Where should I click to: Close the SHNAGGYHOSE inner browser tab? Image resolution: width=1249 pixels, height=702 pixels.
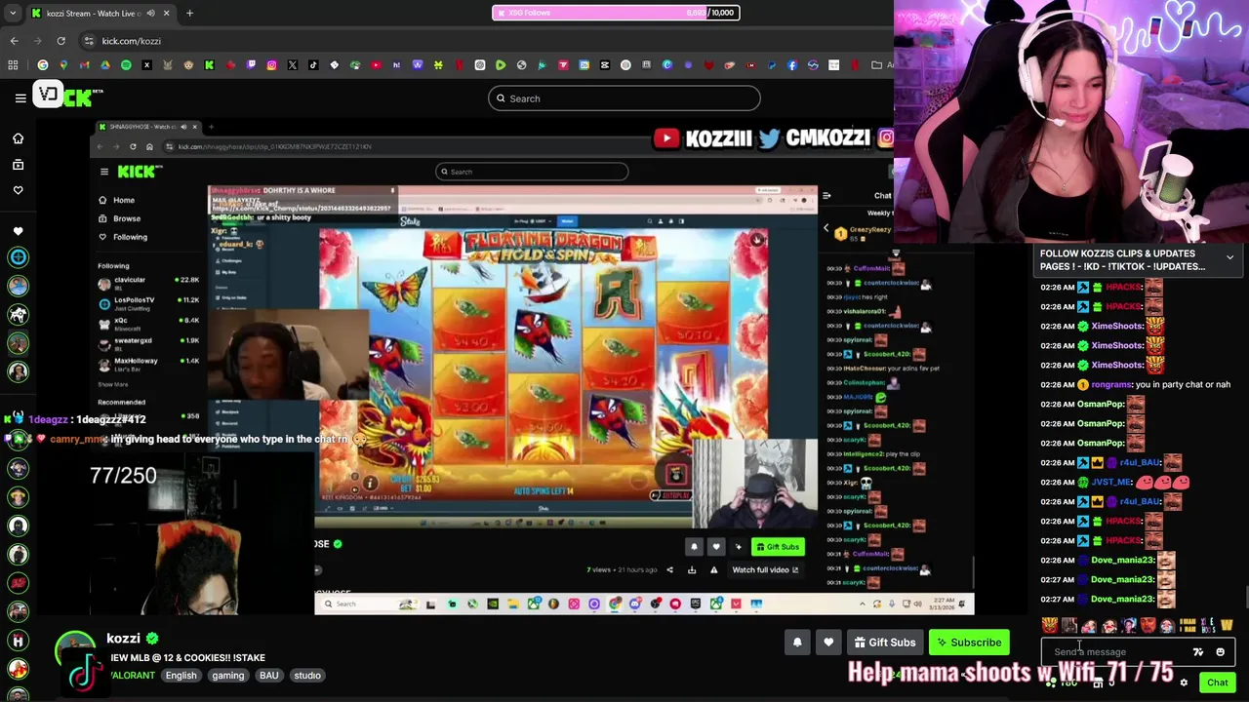[195, 127]
